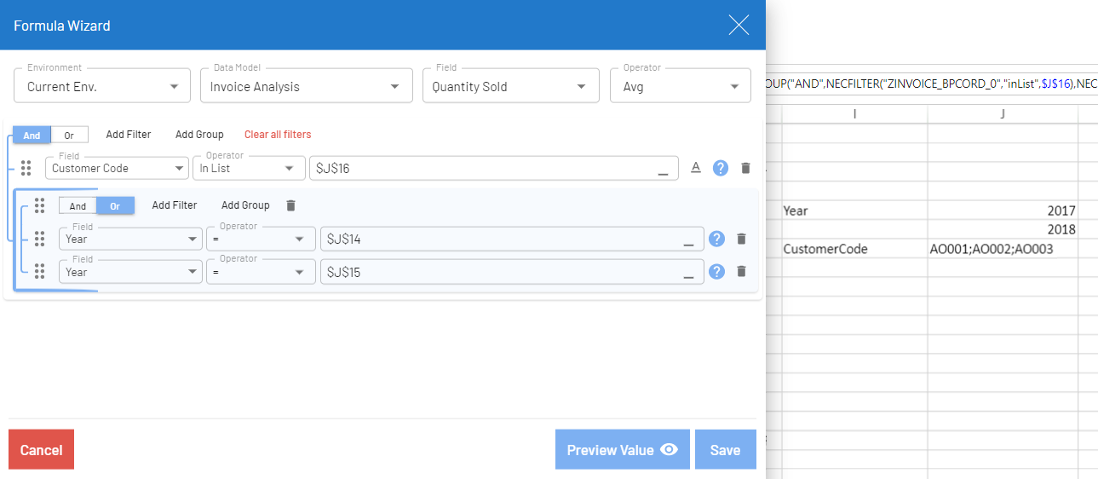This screenshot has height=479, width=1098.
Task: Open the Environment dropdown
Action: coord(102,86)
